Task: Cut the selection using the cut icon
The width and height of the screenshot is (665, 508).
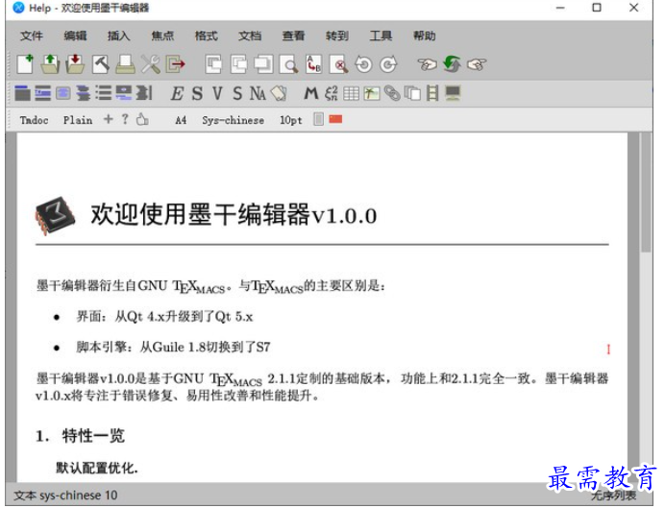Action: point(213,64)
